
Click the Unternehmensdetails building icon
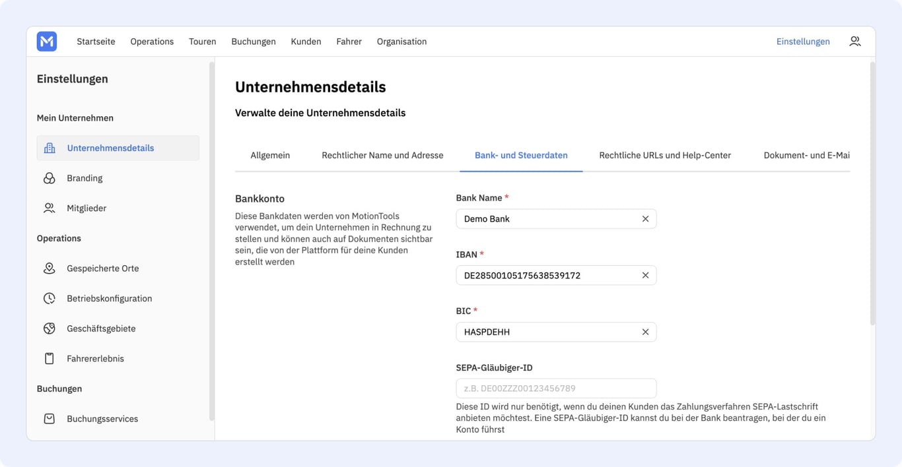tap(50, 148)
